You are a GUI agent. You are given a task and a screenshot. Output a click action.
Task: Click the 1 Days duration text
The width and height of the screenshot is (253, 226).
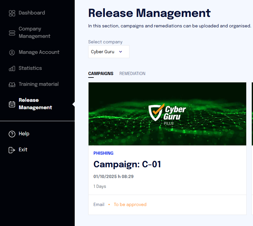tap(100, 186)
